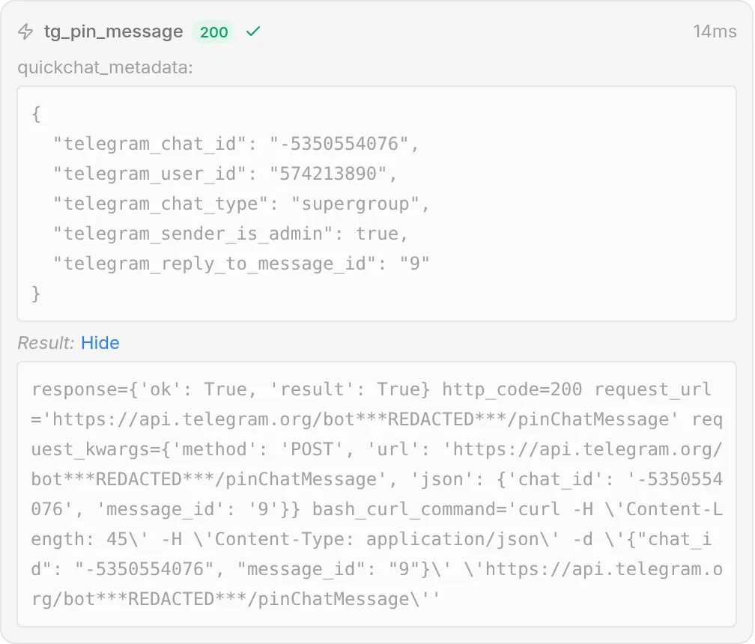Click the tg_pin_message action title
This screenshot has width=755, height=644.
pyautogui.click(x=114, y=31)
